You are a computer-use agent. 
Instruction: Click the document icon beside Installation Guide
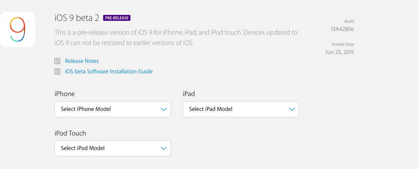point(57,71)
